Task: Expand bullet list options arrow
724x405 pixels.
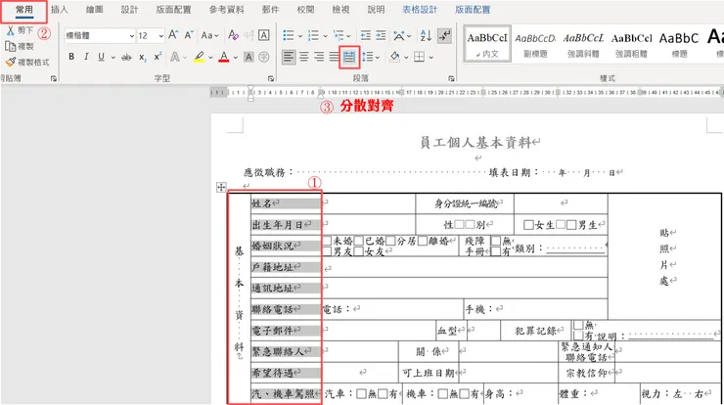Action: tap(300, 35)
